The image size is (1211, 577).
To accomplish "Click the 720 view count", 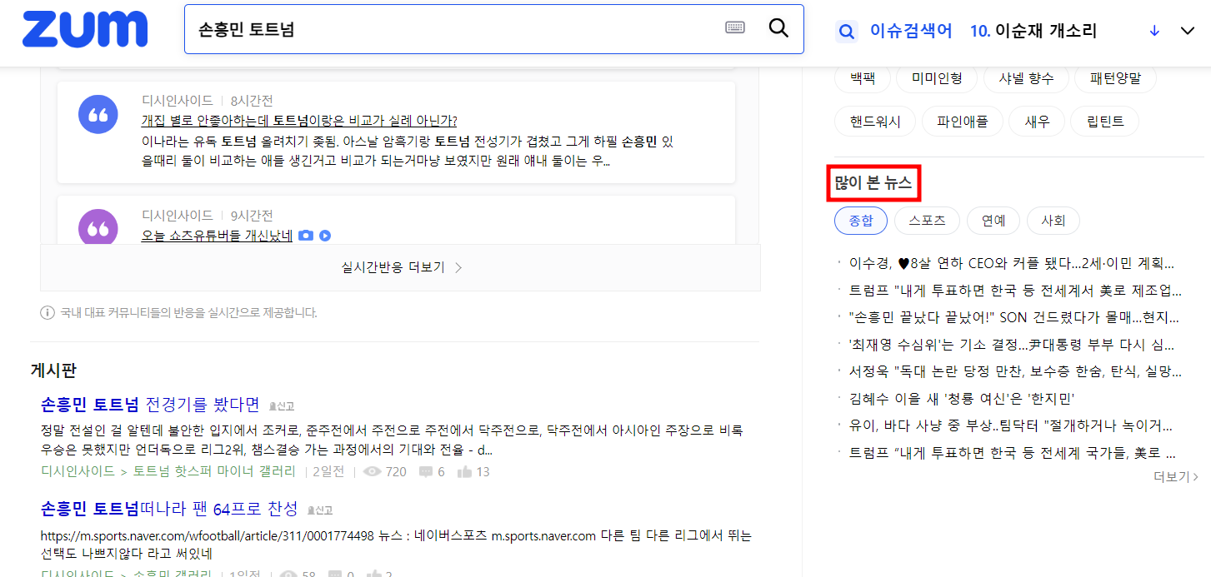I will [386, 471].
